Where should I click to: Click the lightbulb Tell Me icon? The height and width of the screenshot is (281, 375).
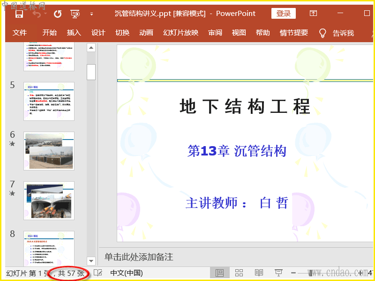point(322,33)
